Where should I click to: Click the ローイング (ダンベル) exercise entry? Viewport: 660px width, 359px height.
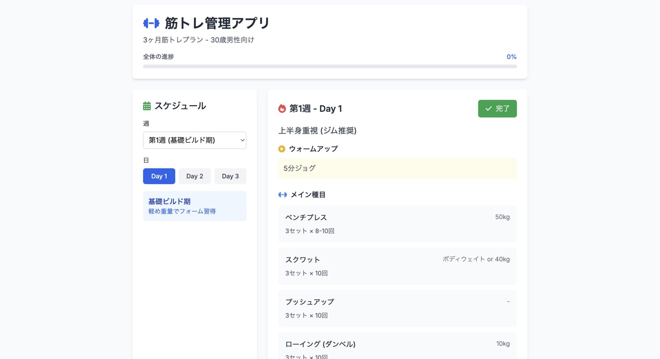coord(397,346)
